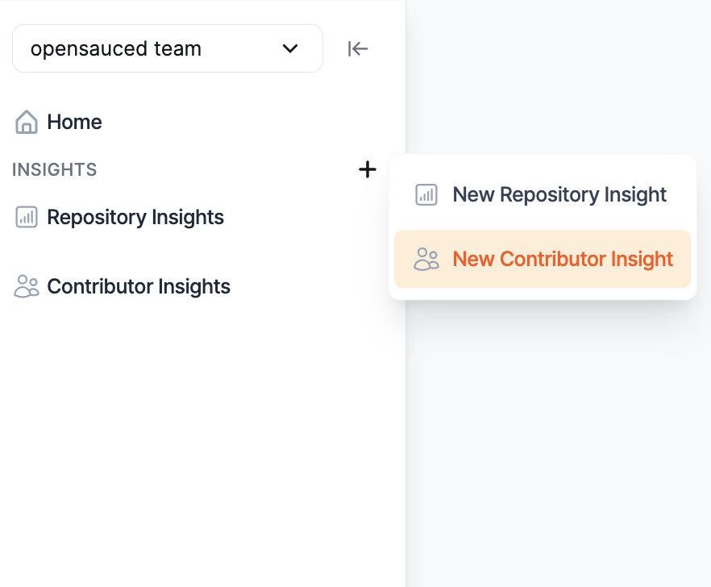Click the INSIGHTS section header

point(54,169)
